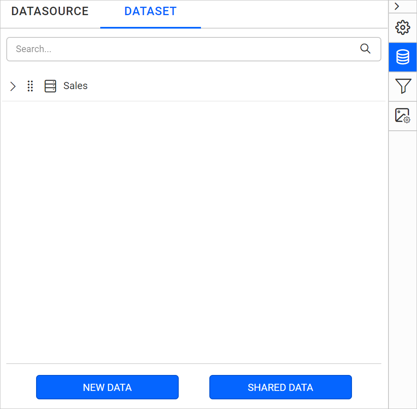Open the image manager icon
This screenshot has width=417, height=409.
click(x=403, y=116)
